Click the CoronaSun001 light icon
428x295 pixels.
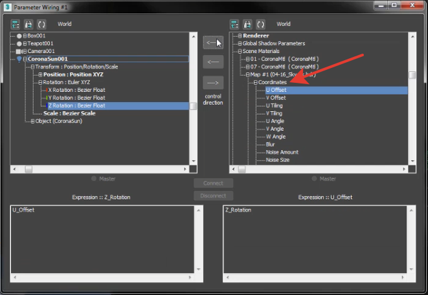point(19,59)
